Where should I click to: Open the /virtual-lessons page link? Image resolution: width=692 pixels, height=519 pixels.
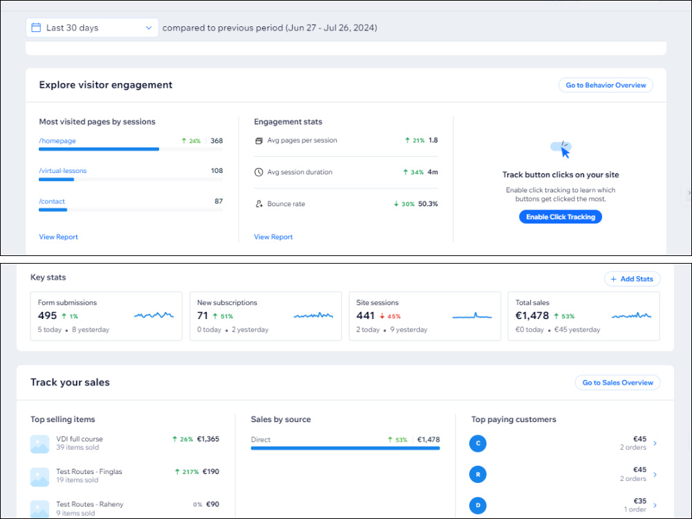(63, 171)
